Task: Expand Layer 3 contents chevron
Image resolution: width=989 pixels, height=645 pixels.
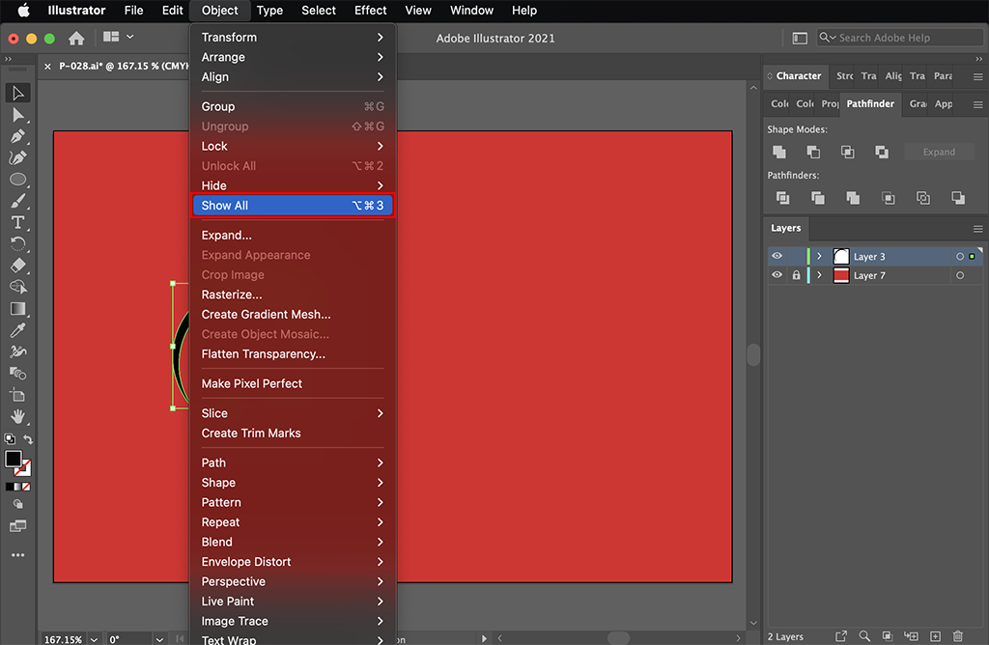Action: (x=819, y=256)
